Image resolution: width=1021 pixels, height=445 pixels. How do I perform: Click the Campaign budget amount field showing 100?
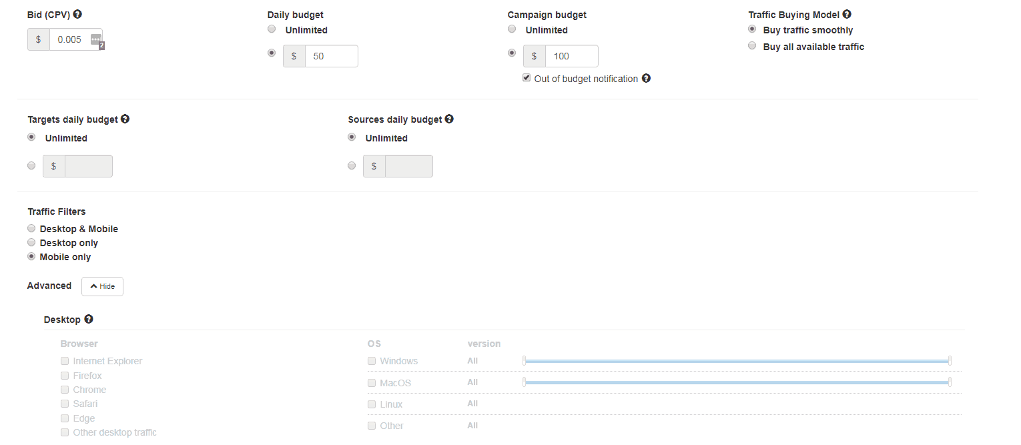572,56
